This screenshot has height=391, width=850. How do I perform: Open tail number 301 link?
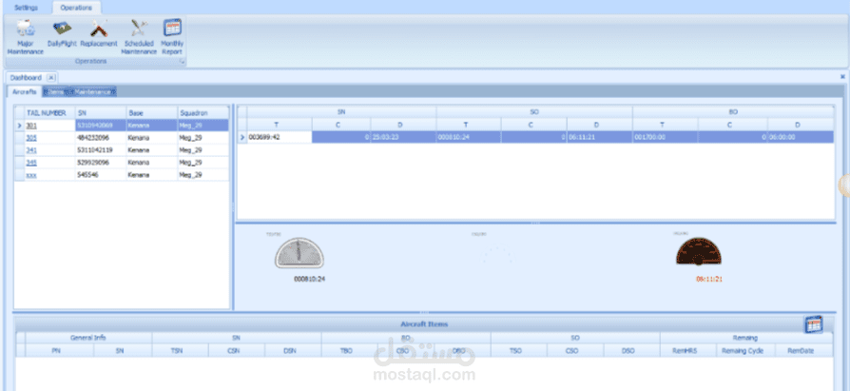30,126
